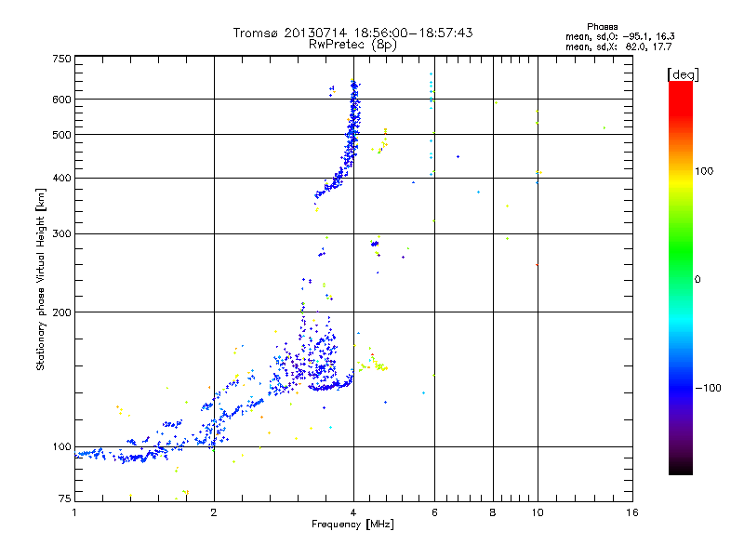Click the y-axis tick label '500'

point(61,135)
